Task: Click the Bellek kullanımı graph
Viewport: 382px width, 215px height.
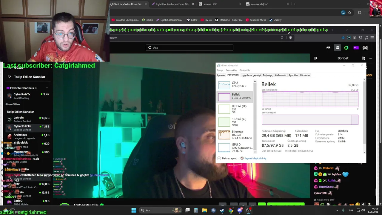Action: click(x=310, y=99)
